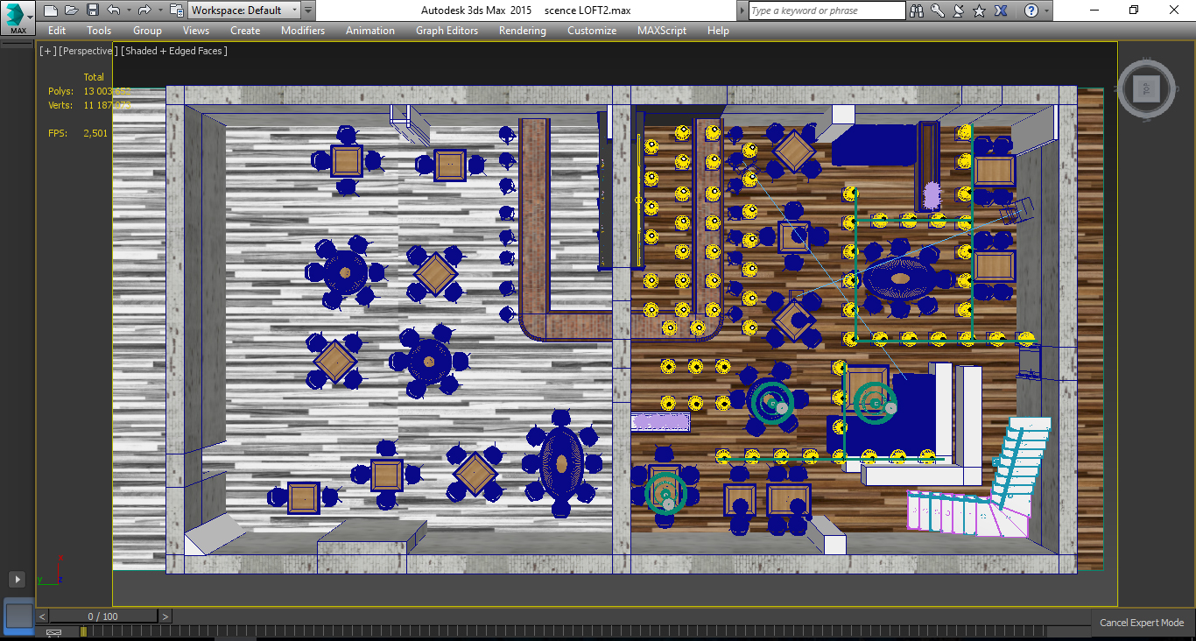
Task: Open the Graph Editors menu
Action: 447,31
